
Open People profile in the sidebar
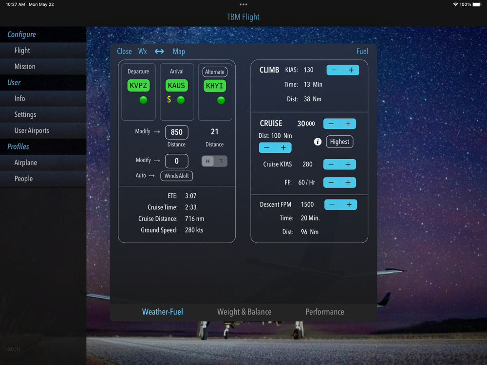click(43, 179)
